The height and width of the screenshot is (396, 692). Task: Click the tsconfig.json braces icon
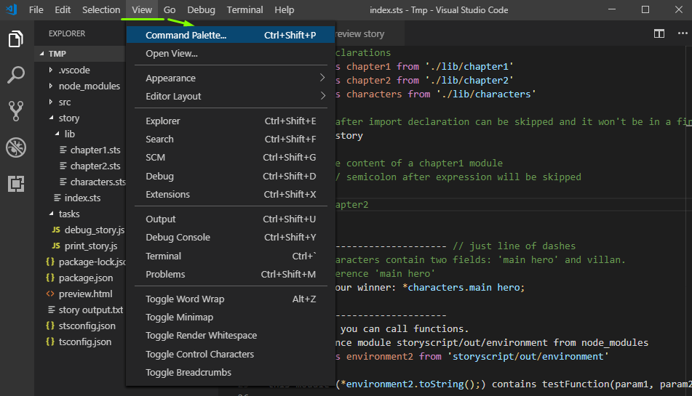coord(50,342)
